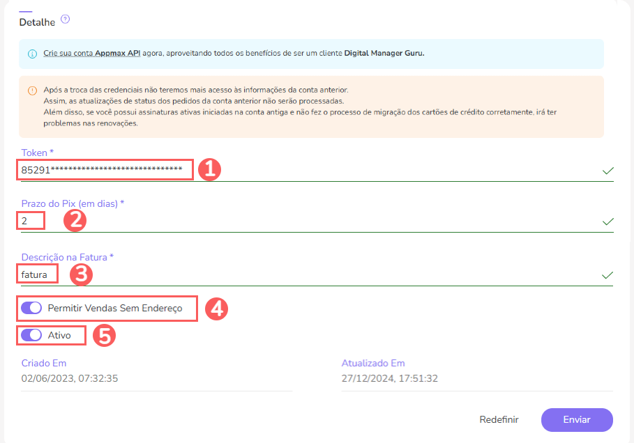The width and height of the screenshot is (634, 443).
Task: Open the help tooltip beside Detalhe
Action: pos(64,20)
